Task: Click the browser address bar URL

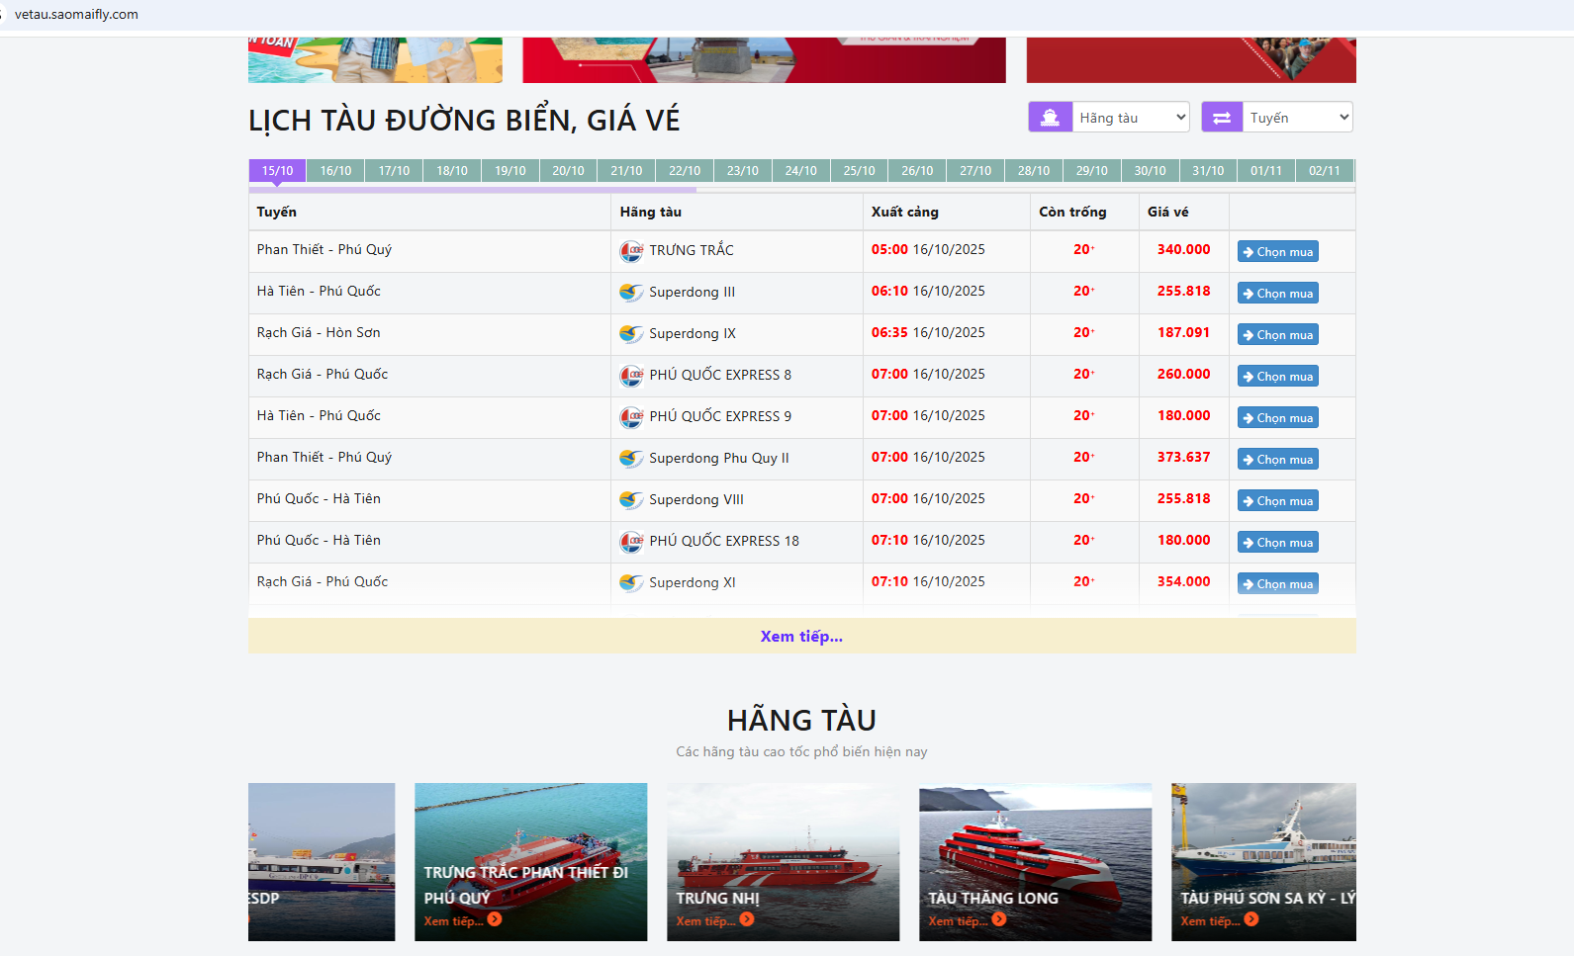Action: 76,15
